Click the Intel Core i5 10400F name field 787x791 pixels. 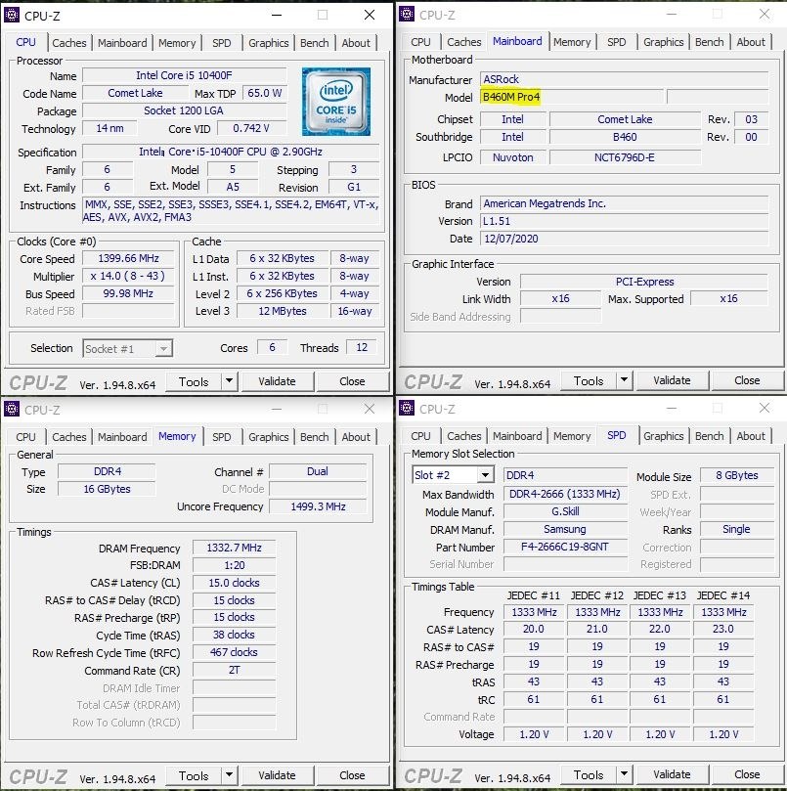[184, 75]
